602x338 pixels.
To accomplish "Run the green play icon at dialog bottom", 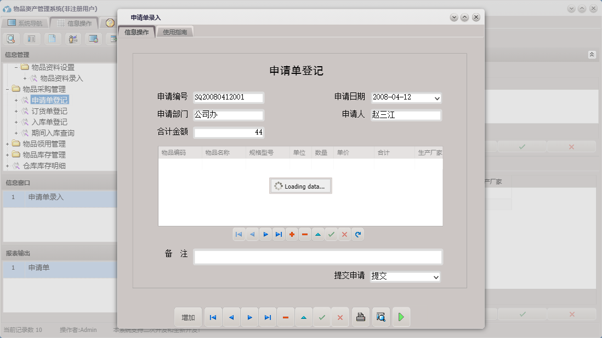I will click(x=401, y=317).
